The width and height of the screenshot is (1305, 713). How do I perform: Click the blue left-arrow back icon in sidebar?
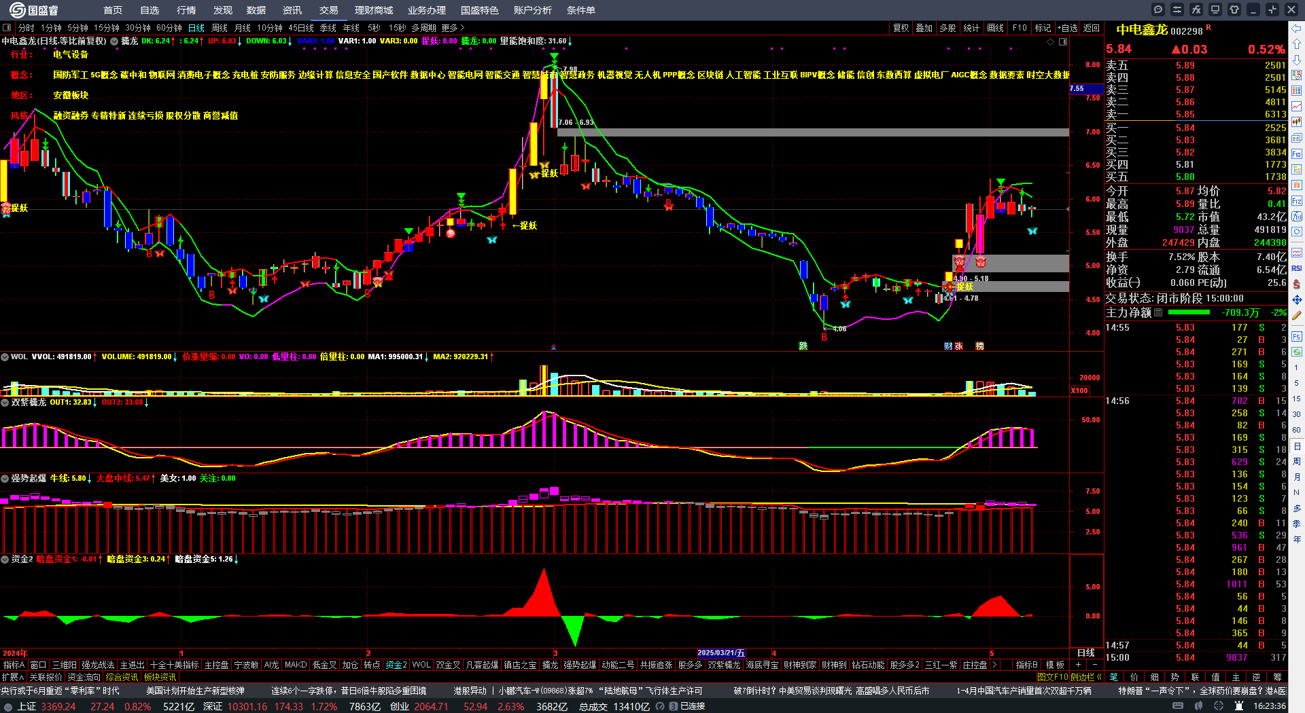click(1297, 28)
